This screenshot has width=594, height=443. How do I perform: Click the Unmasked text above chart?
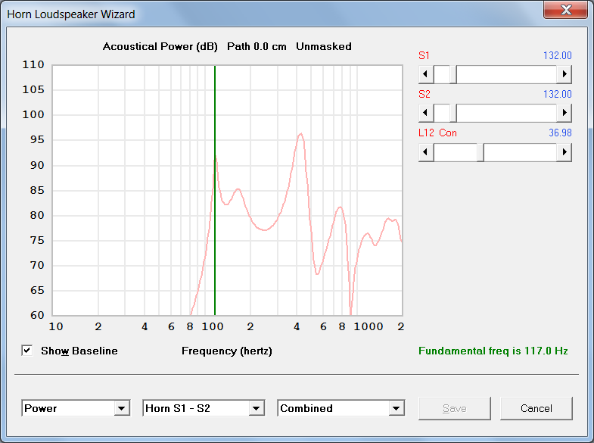(324, 47)
